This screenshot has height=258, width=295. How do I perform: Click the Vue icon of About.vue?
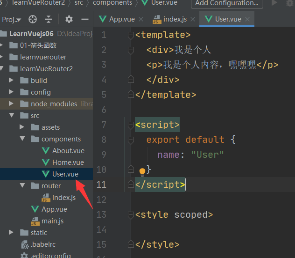point(46,151)
